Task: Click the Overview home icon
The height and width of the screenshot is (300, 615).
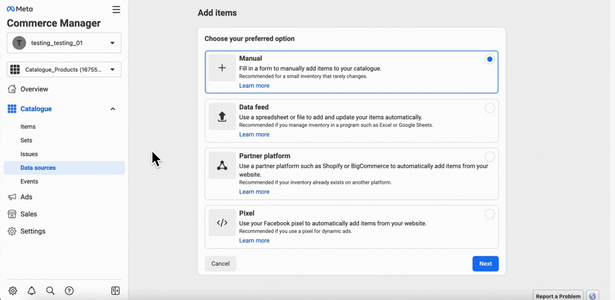Action: (12, 89)
